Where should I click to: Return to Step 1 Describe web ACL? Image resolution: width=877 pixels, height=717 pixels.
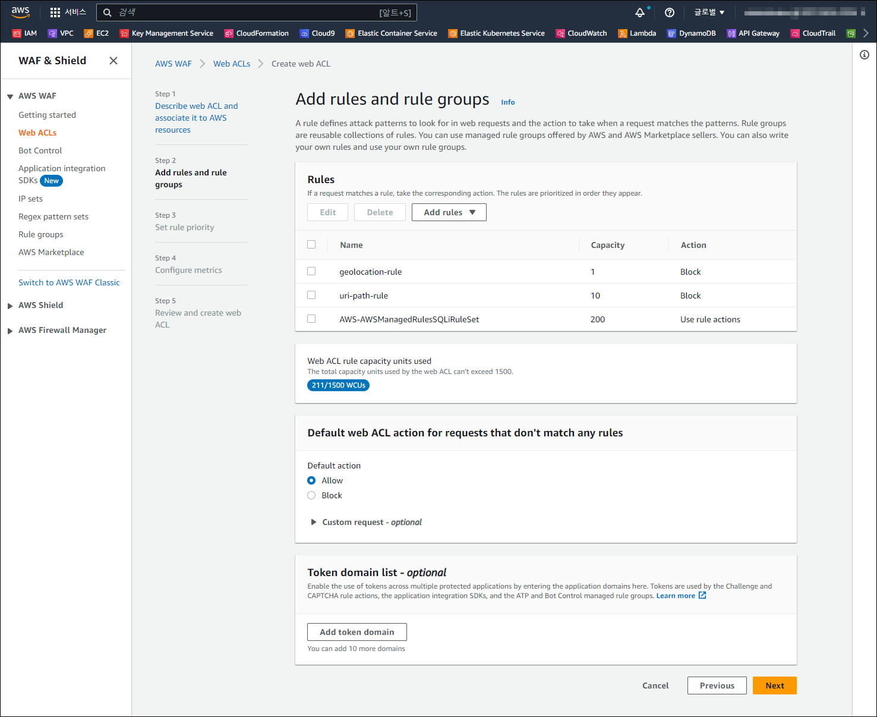pyautogui.click(x=197, y=118)
